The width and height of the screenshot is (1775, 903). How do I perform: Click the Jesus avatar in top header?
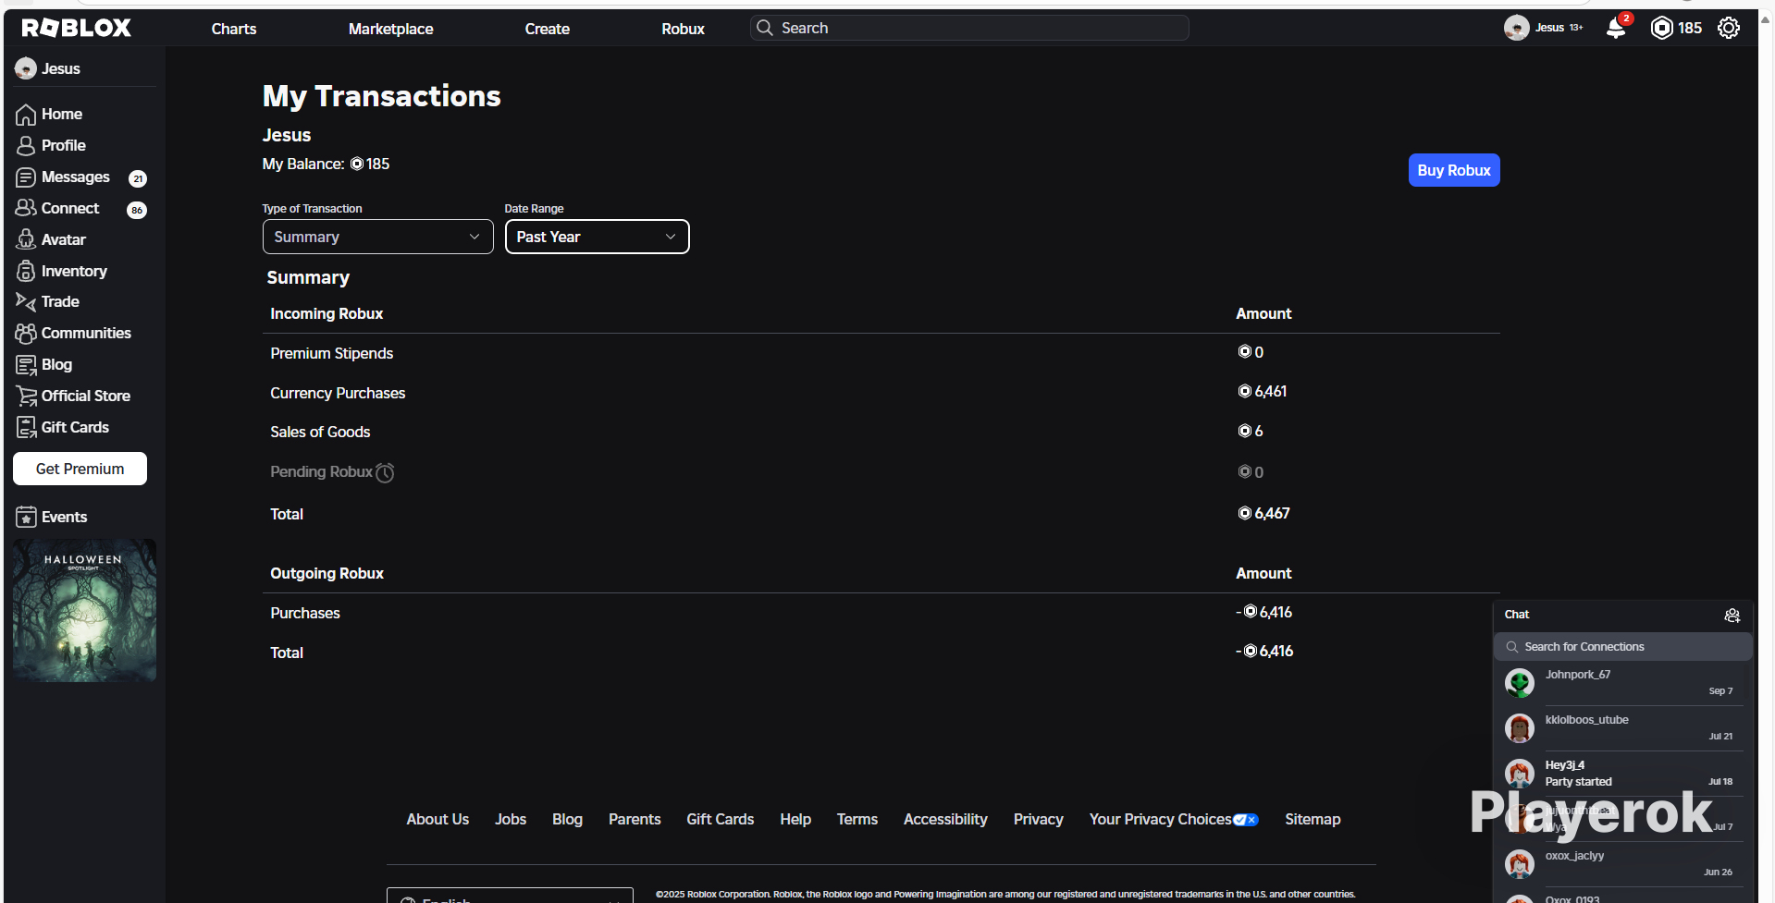(x=1516, y=28)
